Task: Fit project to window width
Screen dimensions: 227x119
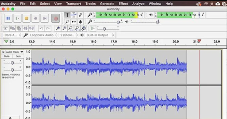Action: (77, 28)
